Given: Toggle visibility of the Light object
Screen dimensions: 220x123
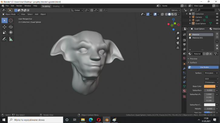Looking at the screenshot, I should [x=217, y=20].
